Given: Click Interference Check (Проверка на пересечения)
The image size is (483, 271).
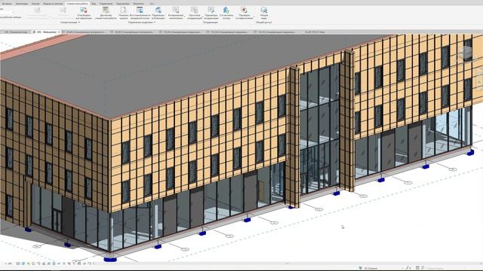Looking at the screenshot, I should 244,14.
